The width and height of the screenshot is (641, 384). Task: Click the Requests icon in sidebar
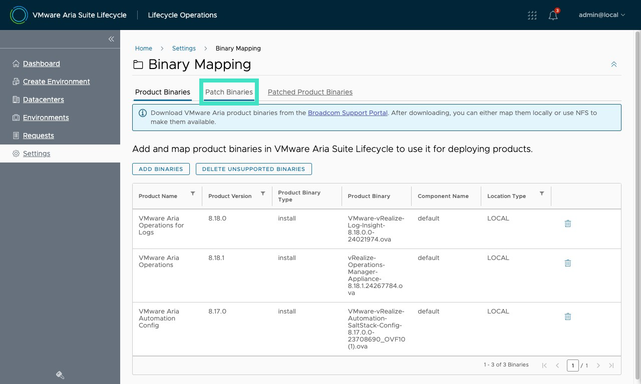[x=16, y=135]
